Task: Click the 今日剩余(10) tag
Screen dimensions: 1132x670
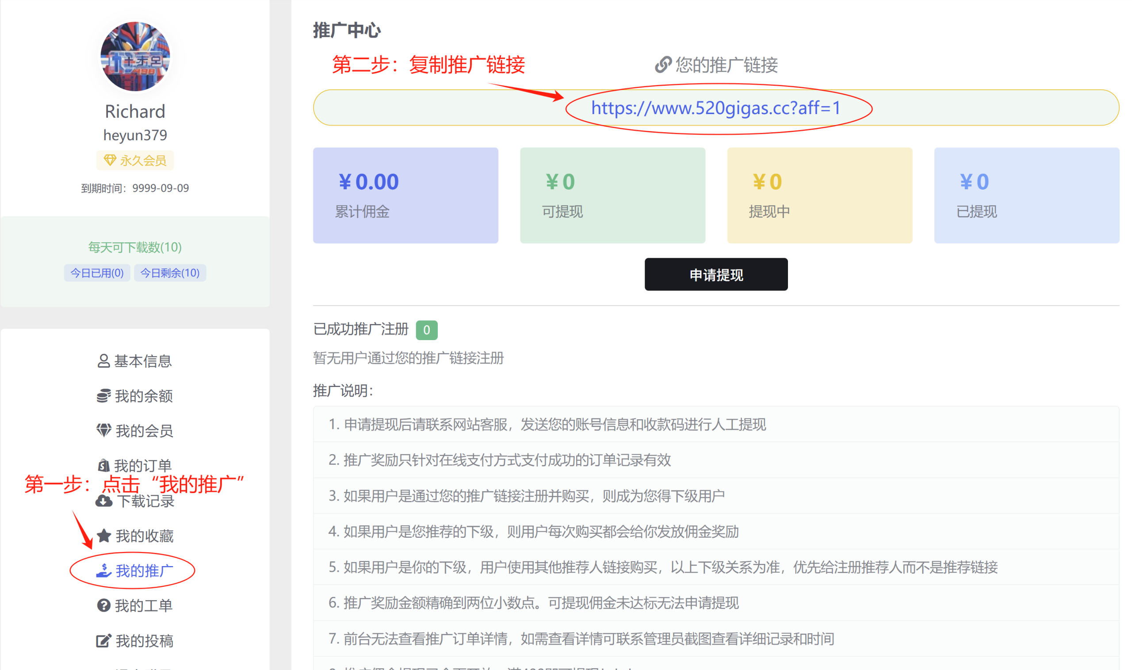Action: pos(170,273)
